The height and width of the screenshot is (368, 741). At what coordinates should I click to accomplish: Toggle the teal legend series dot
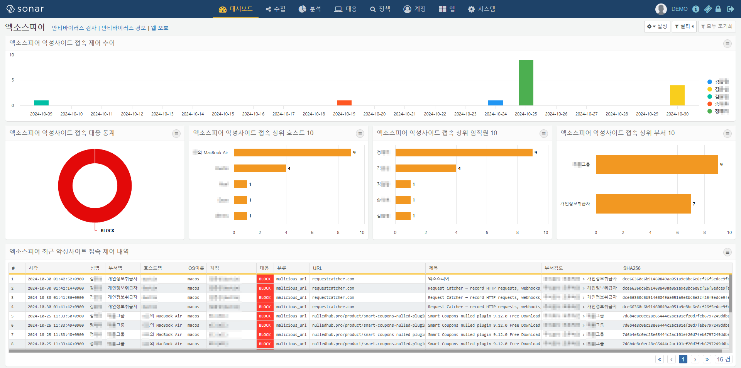pyautogui.click(x=709, y=97)
